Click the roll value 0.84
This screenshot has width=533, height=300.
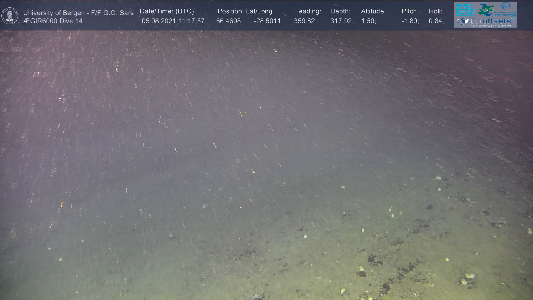coord(436,21)
